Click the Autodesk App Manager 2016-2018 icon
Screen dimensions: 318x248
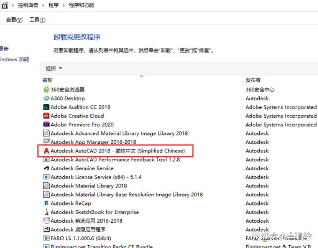pyautogui.click(x=46, y=141)
